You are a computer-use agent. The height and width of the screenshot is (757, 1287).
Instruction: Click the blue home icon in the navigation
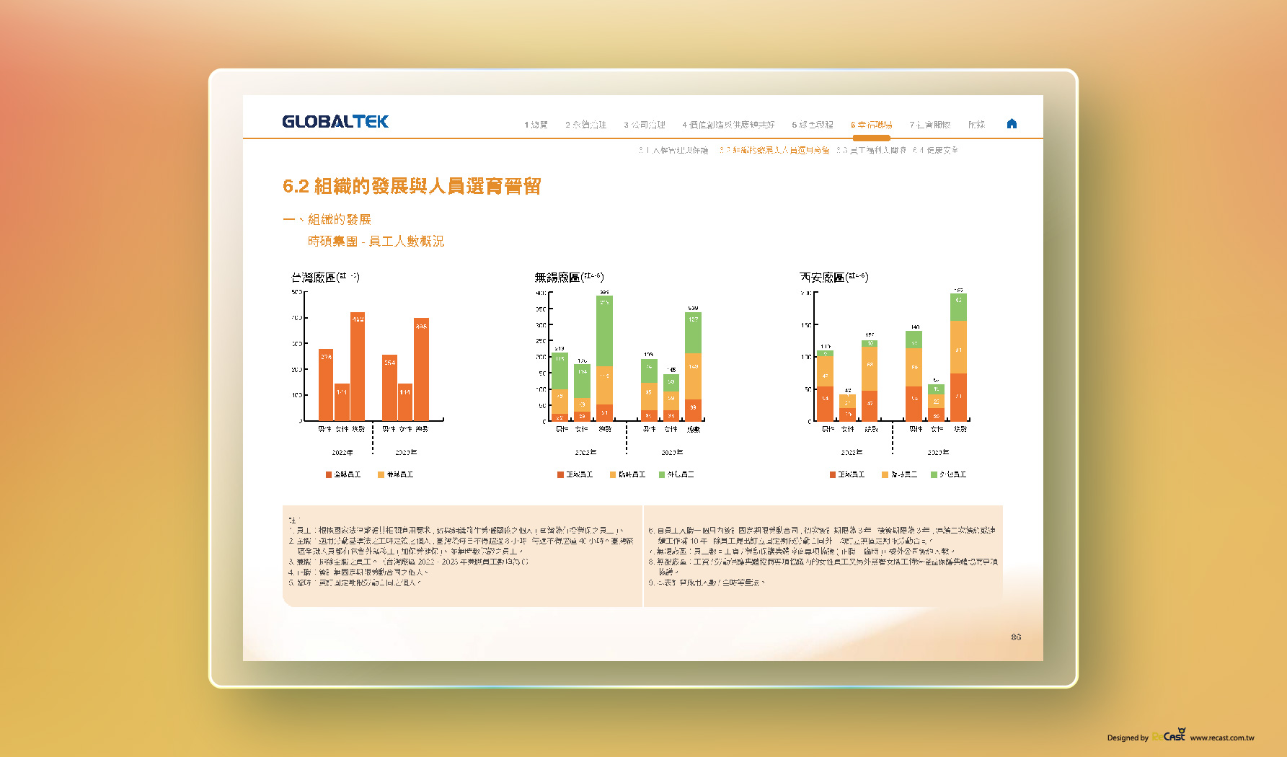tap(1012, 123)
